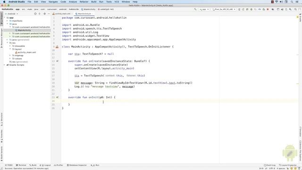The width and height of the screenshot is (302, 170).
Task: Open the Resource Manager side panel
Action: coord(1,38)
